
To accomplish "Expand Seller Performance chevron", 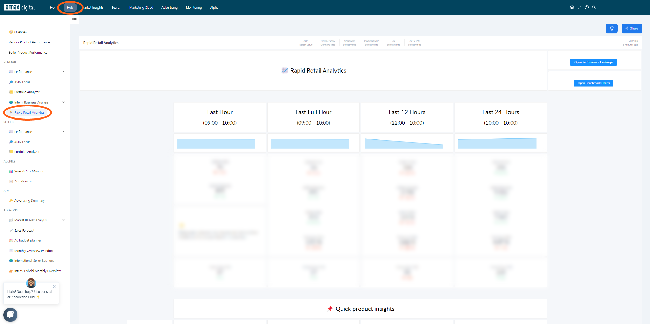I will coord(63,132).
